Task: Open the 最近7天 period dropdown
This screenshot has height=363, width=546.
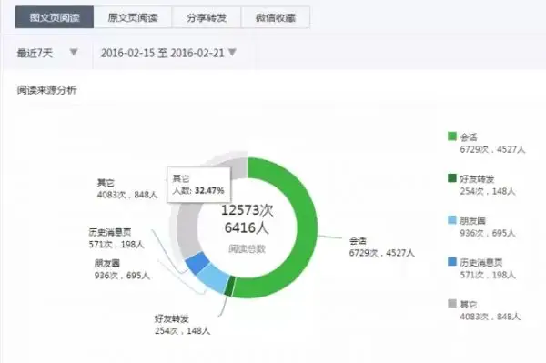Action: (x=47, y=53)
